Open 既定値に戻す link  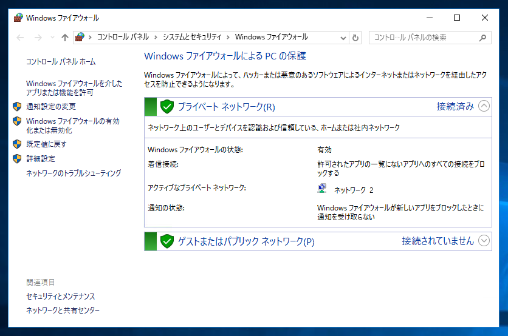(x=46, y=144)
